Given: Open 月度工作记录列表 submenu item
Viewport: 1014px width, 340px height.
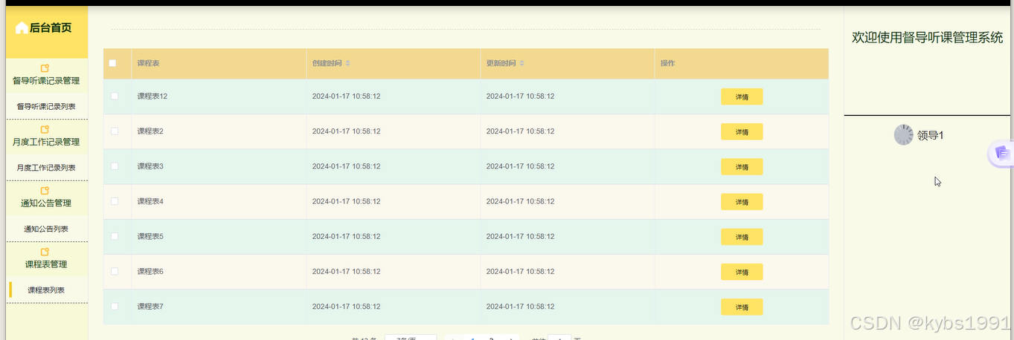Looking at the screenshot, I should 46,168.
